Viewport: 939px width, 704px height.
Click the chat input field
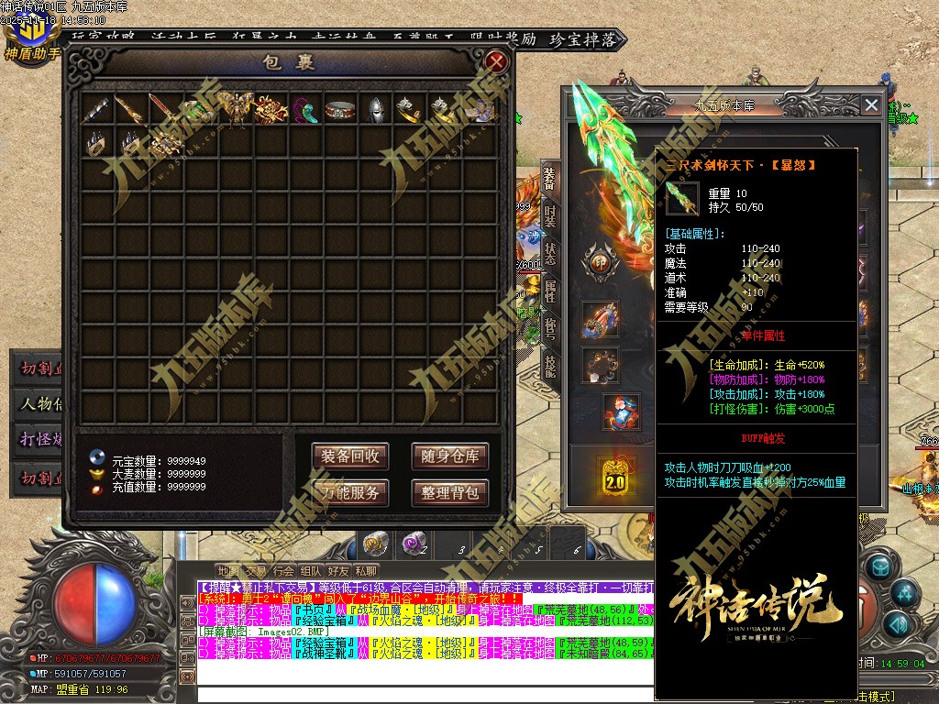(x=425, y=695)
